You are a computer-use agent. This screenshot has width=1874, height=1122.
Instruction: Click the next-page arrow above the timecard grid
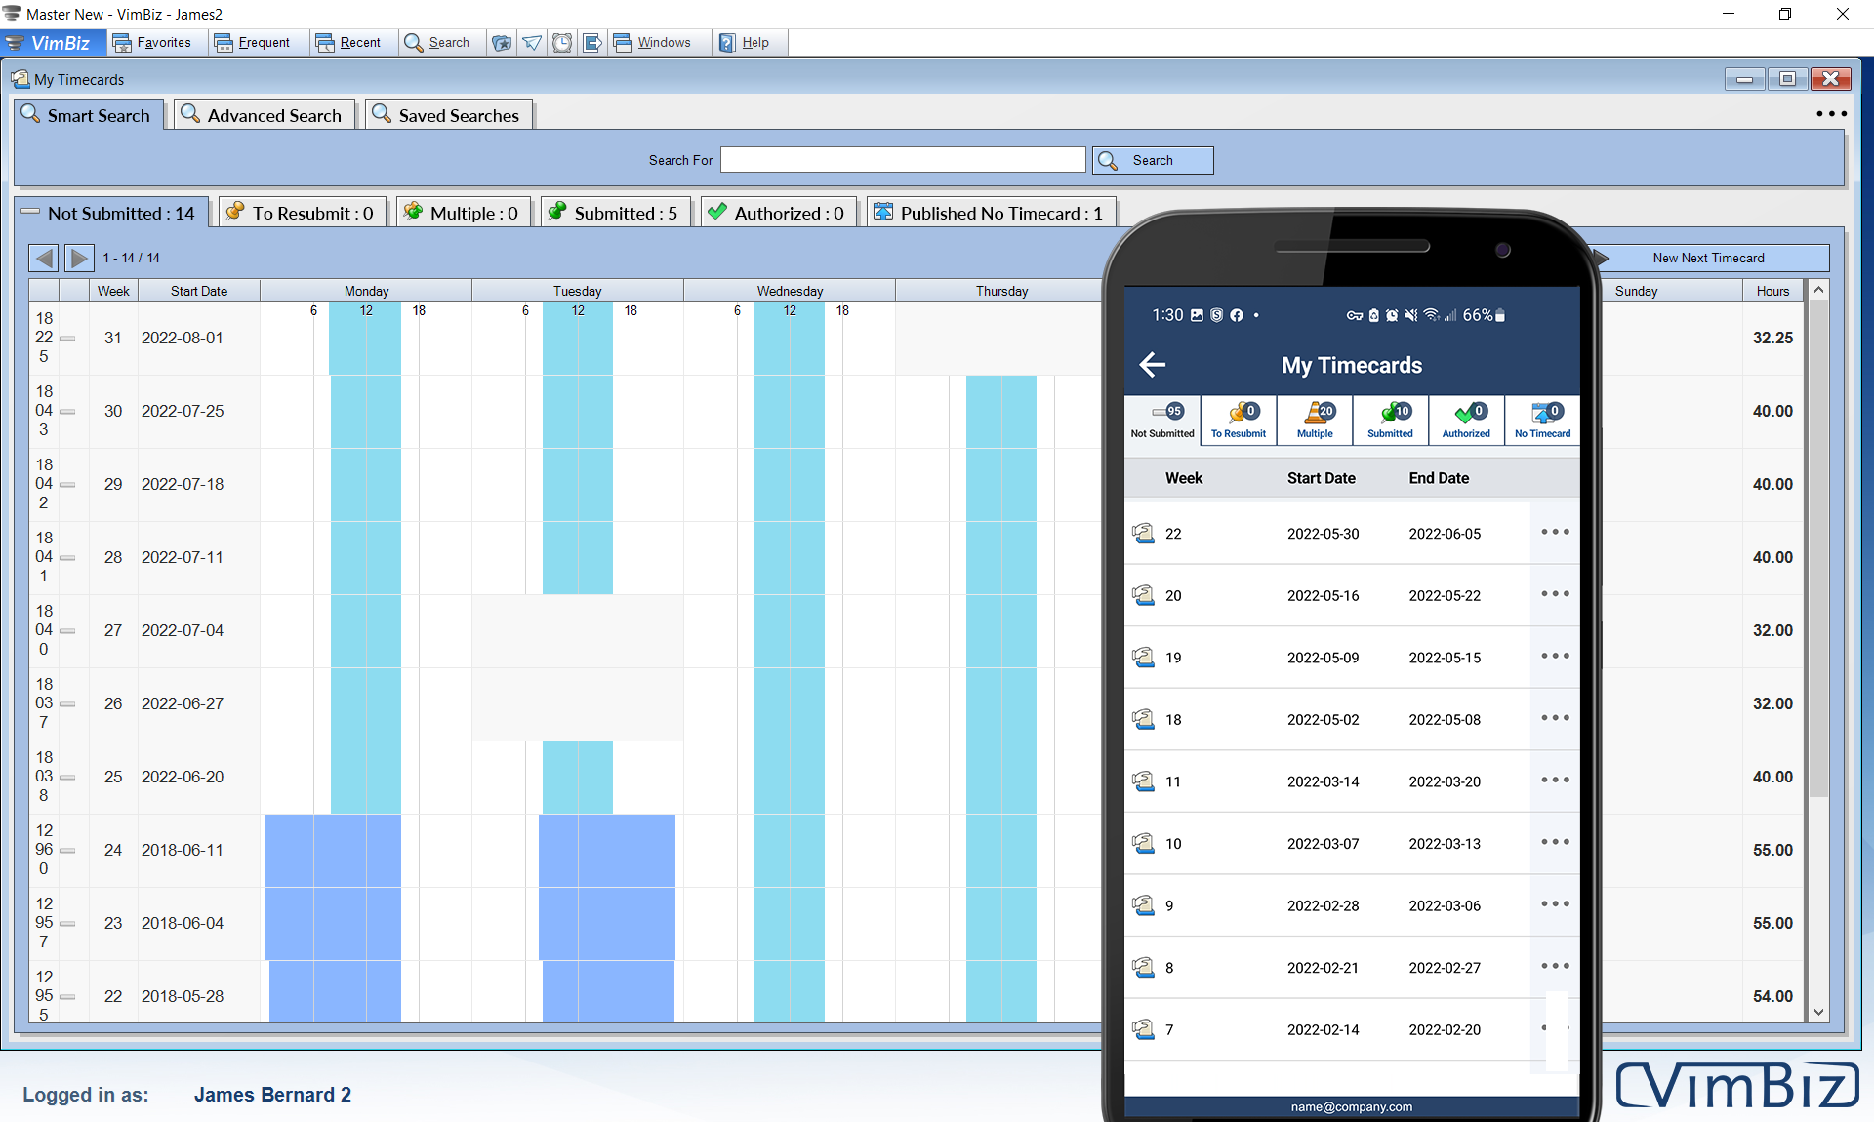(x=78, y=258)
